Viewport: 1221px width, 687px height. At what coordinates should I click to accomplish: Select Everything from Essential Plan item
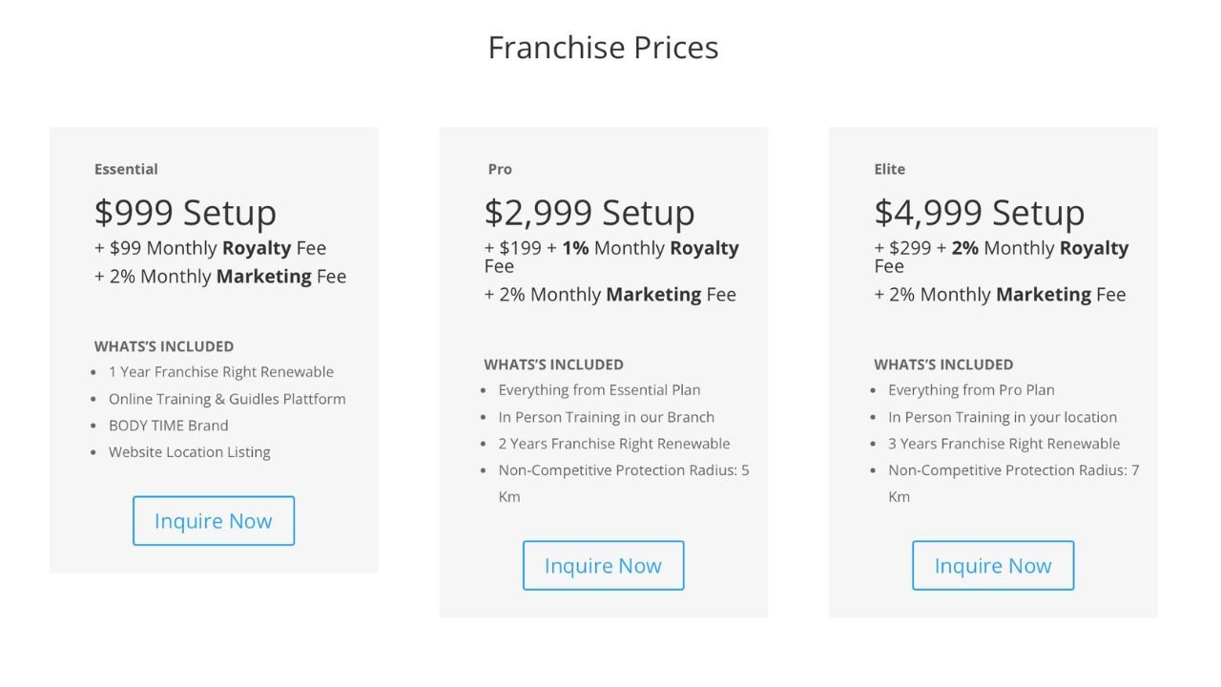(x=599, y=390)
